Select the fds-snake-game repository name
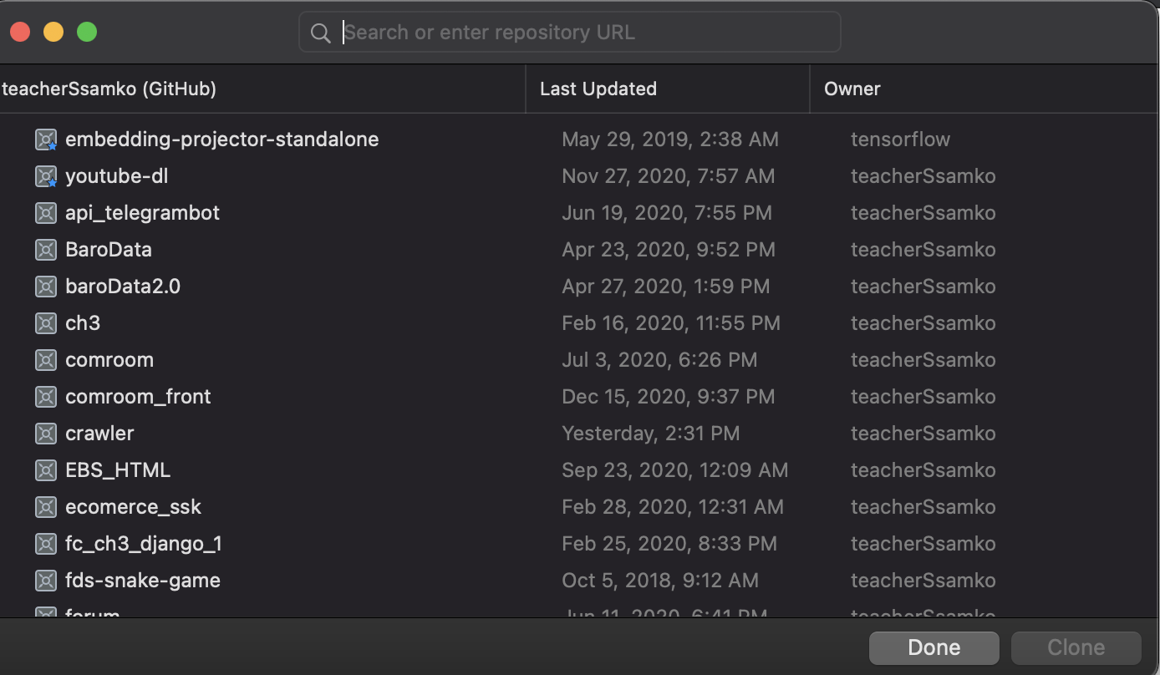The image size is (1160, 675). tap(143, 581)
